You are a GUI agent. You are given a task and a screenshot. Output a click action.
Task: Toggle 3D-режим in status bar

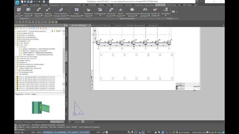(184, 133)
